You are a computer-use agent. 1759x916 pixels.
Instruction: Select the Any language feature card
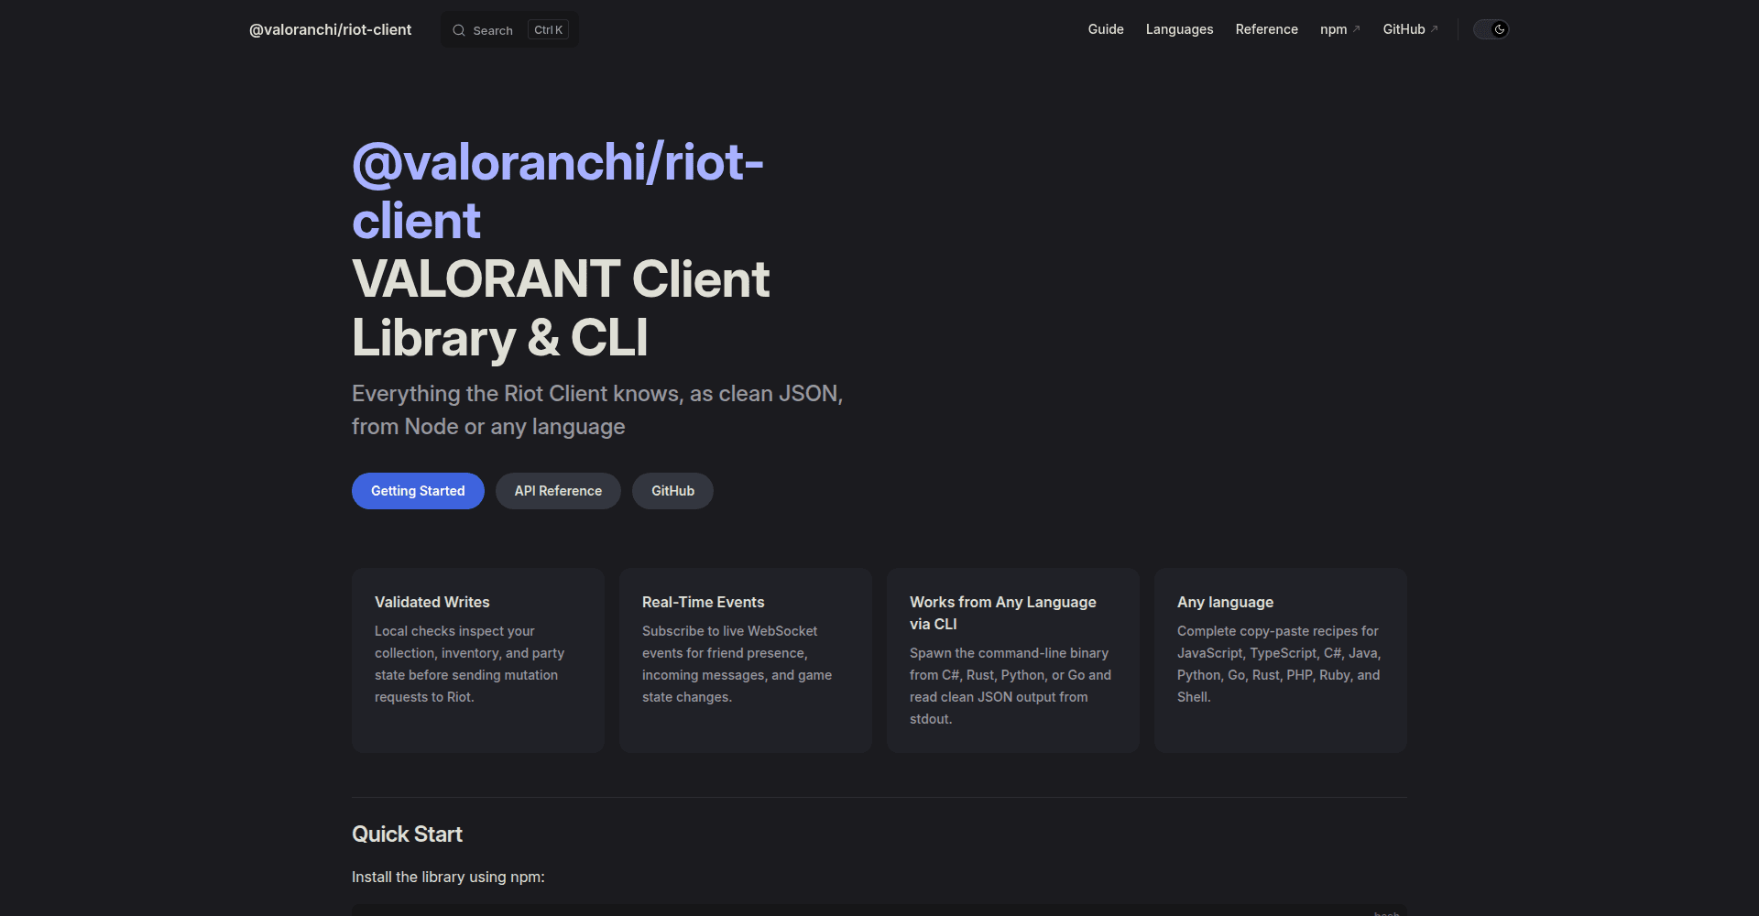pos(1281,660)
